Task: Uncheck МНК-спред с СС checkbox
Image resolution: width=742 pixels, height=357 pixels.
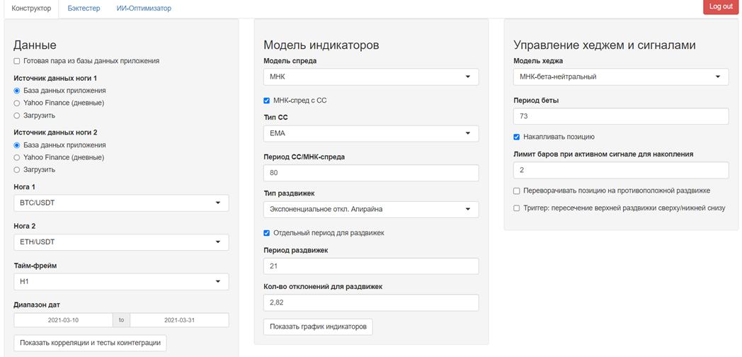Action: click(x=267, y=101)
